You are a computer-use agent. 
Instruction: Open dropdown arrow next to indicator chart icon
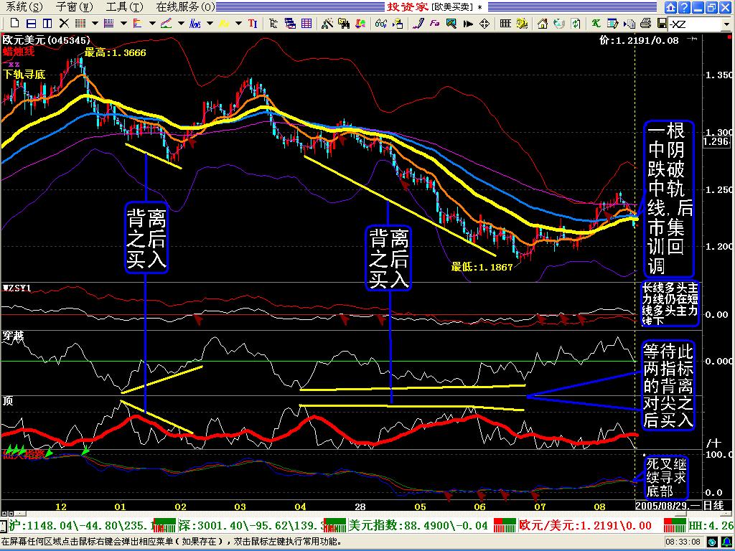(x=181, y=24)
